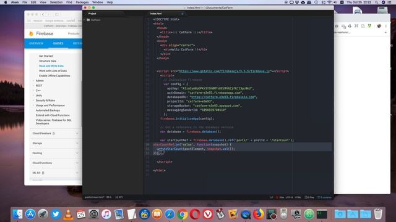
Task: Expand Cloud Functions section chevron
Action: (77, 163)
